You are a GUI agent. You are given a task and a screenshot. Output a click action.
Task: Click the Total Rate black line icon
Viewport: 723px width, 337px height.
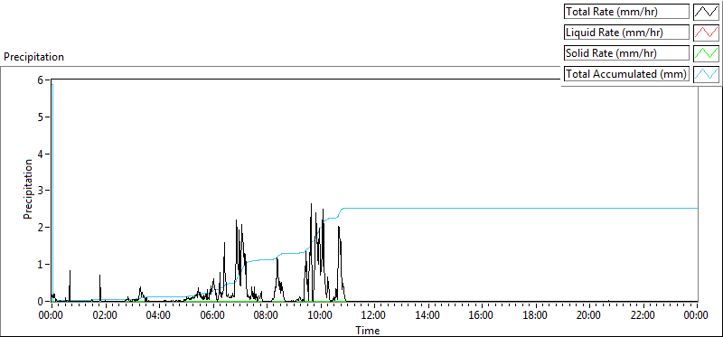(706, 12)
